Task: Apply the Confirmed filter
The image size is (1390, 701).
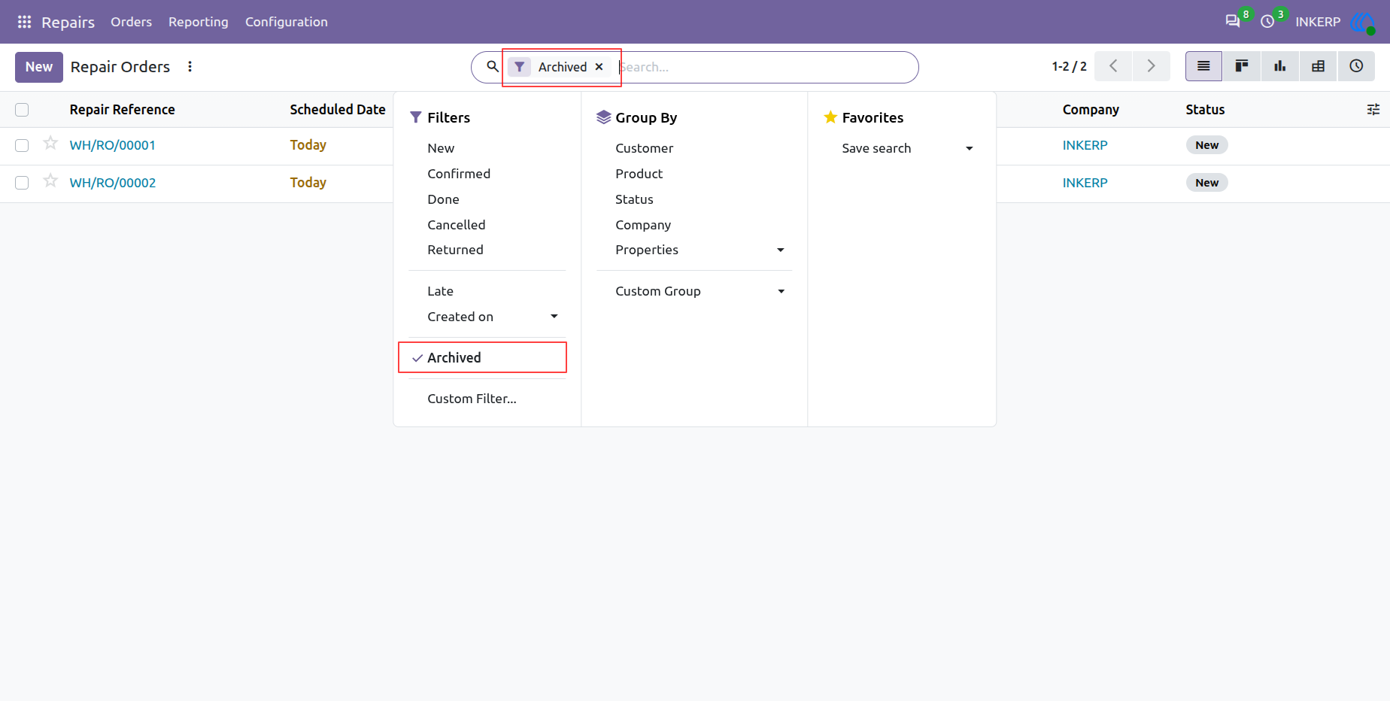Action: [x=459, y=174]
